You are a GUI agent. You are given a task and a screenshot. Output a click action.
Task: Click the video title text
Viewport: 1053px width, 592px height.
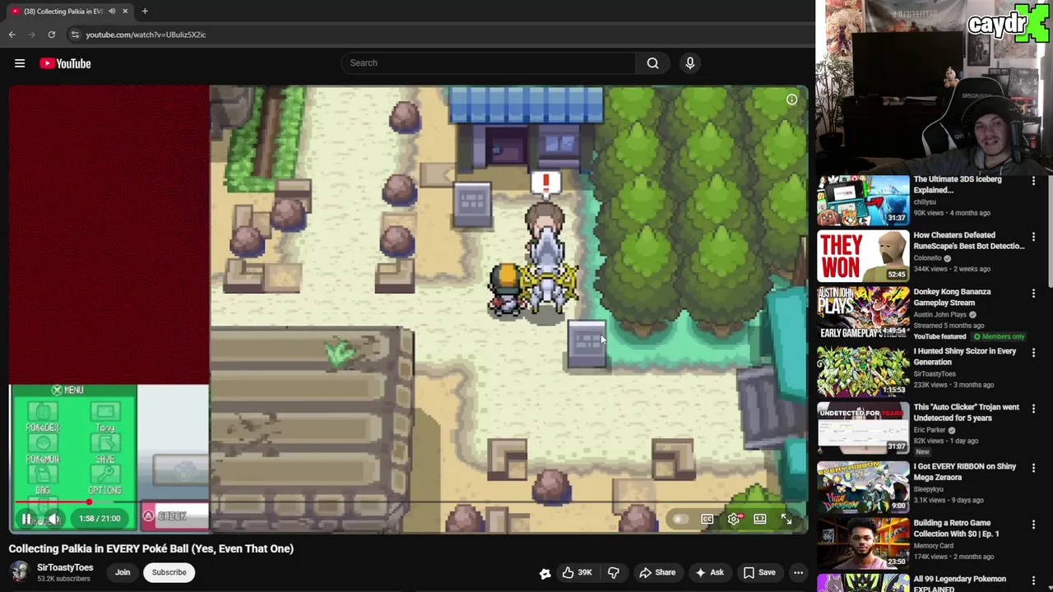(151, 548)
